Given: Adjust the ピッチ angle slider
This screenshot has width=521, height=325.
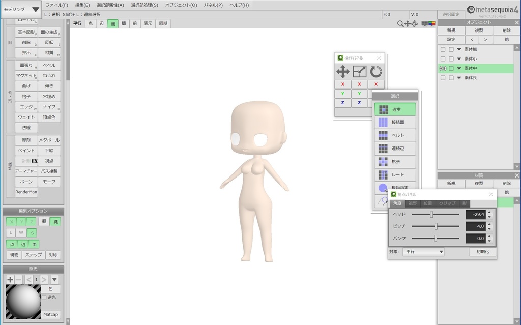Looking at the screenshot, I should pos(436,226).
